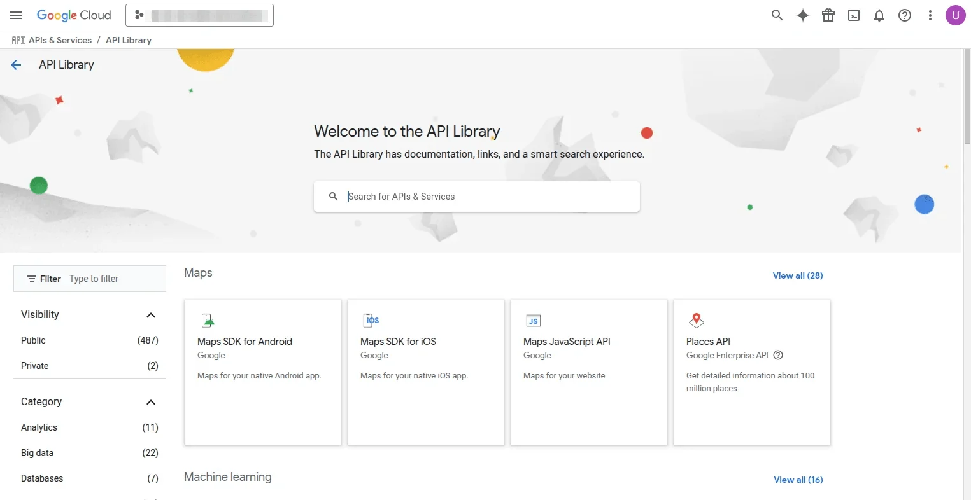This screenshot has width=971, height=500.
Task: Click the search magnifier icon in header
Action: [x=777, y=15]
